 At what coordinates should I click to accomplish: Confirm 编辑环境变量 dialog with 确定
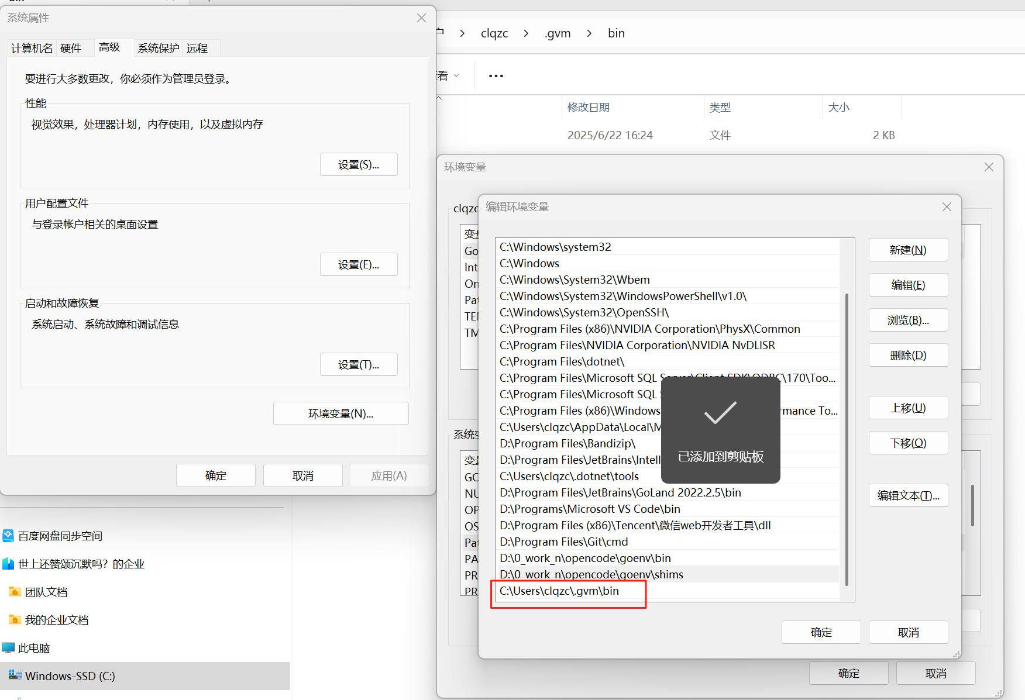[x=821, y=632]
